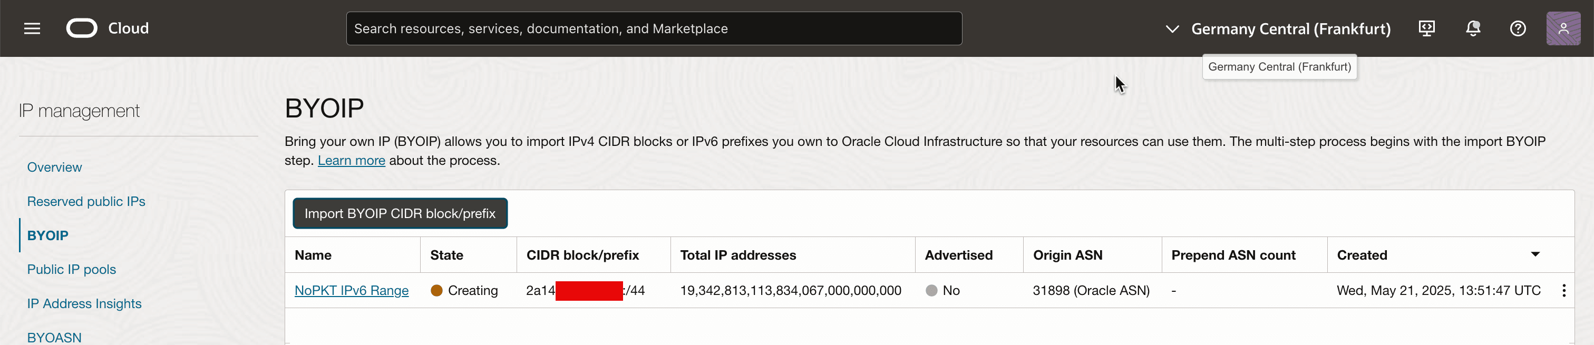Select BYOIP in the sidebar
1594x345 pixels.
47,235
